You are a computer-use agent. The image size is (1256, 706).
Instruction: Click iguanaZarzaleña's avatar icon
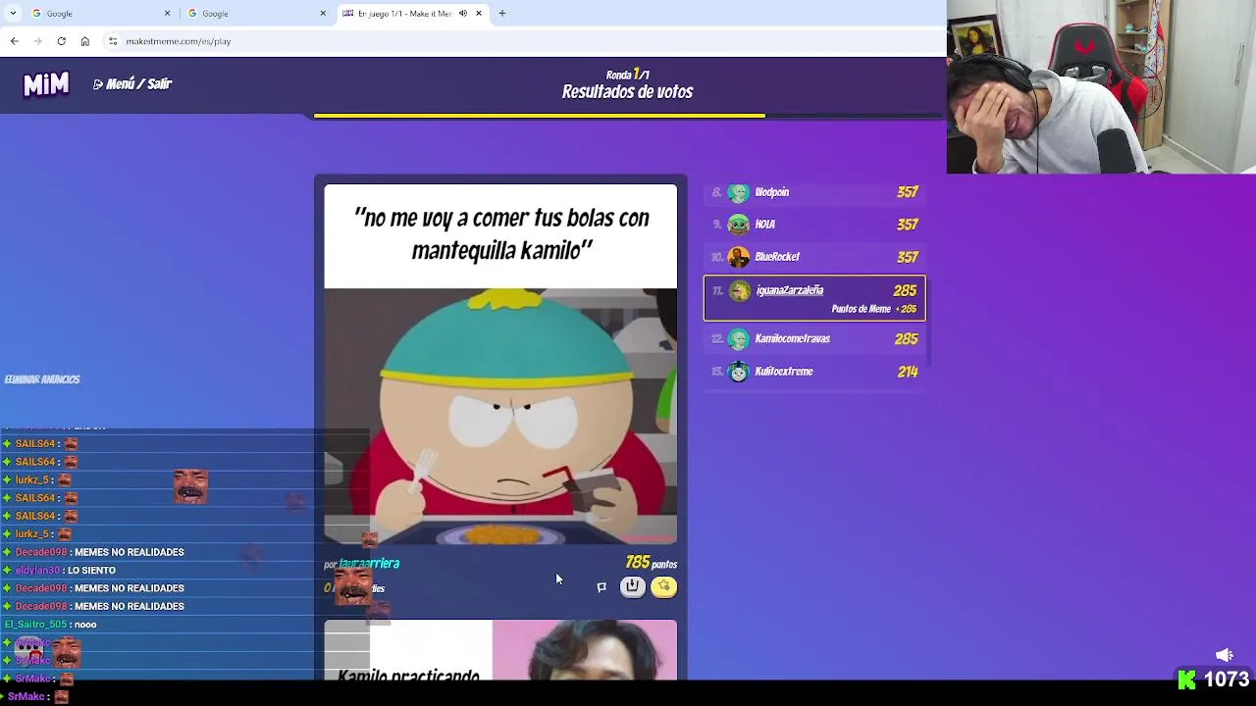click(x=739, y=290)
